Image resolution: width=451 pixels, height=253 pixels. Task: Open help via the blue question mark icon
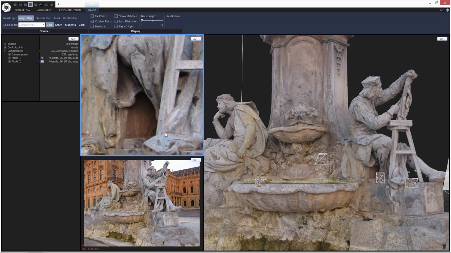click(x=447, y=10)
